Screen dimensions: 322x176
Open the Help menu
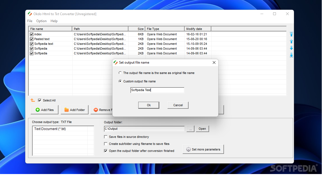point(54,21)
